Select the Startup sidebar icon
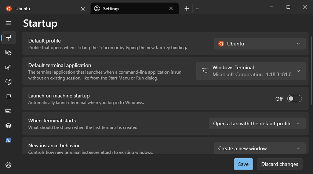313x174 pixels. 8,37
